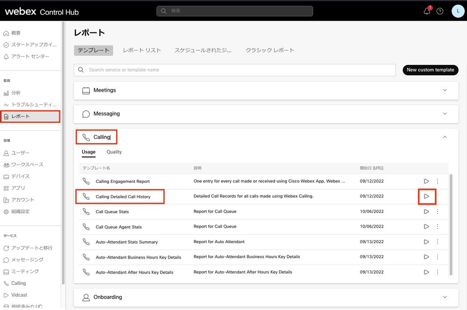Expand the Messaging section chevron
Screen dimensions: 467x310
[445, 114]
